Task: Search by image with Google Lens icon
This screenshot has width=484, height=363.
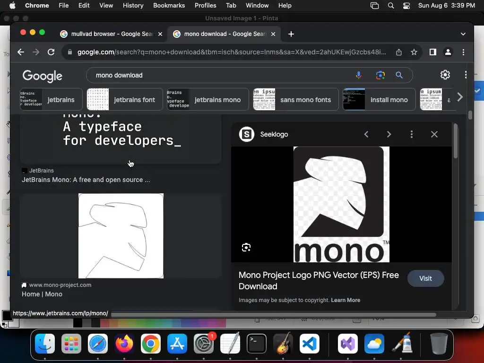Action: [x=380, y=75]
